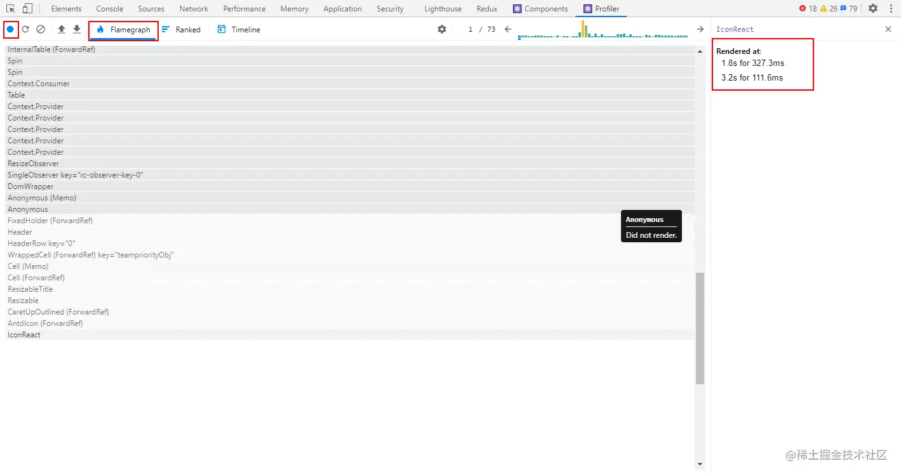Clear the profiling data
901x475 pixels.
coord(41,29)
